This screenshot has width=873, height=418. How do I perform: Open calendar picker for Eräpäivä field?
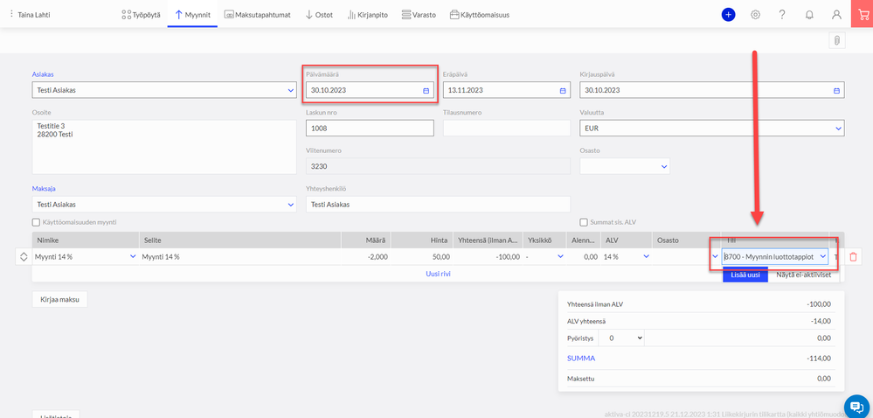coord(562,90)
